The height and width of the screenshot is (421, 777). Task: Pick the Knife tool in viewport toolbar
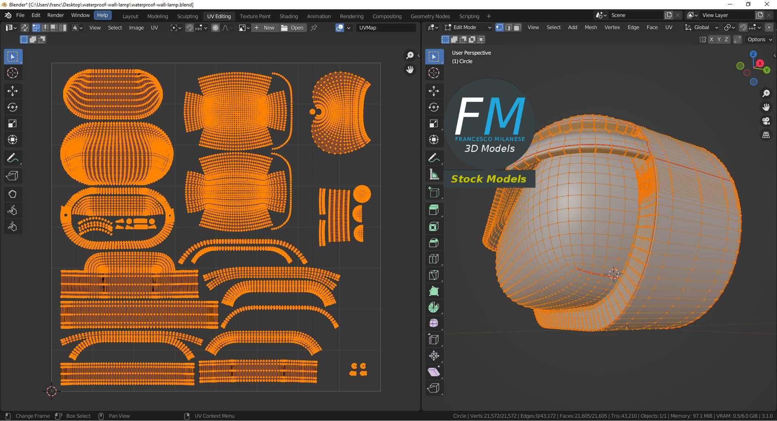(x=434, y=275)
